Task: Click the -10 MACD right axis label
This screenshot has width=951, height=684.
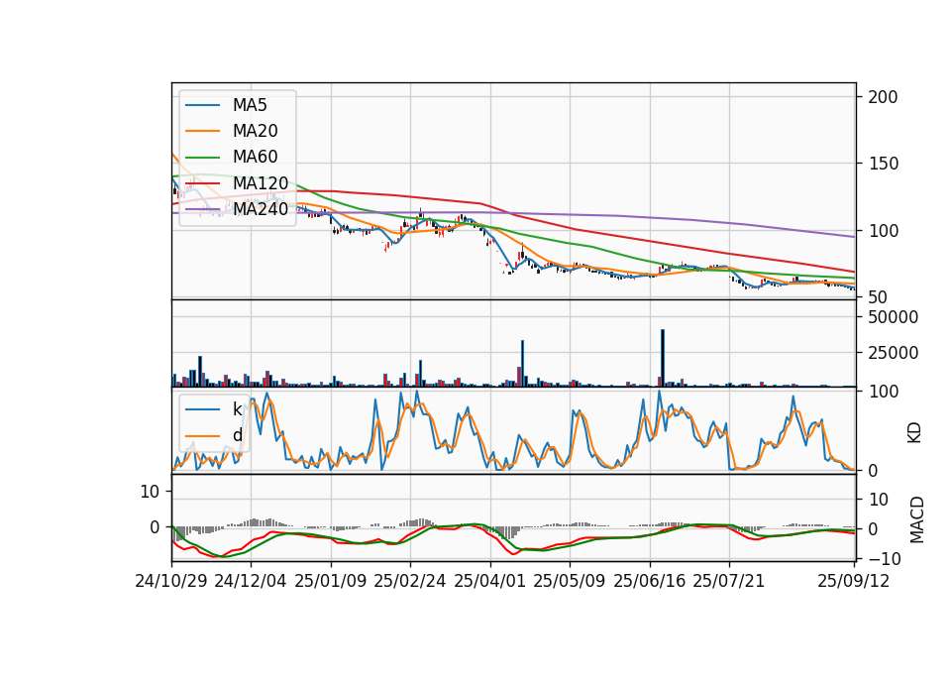Action: click(883, 558)
